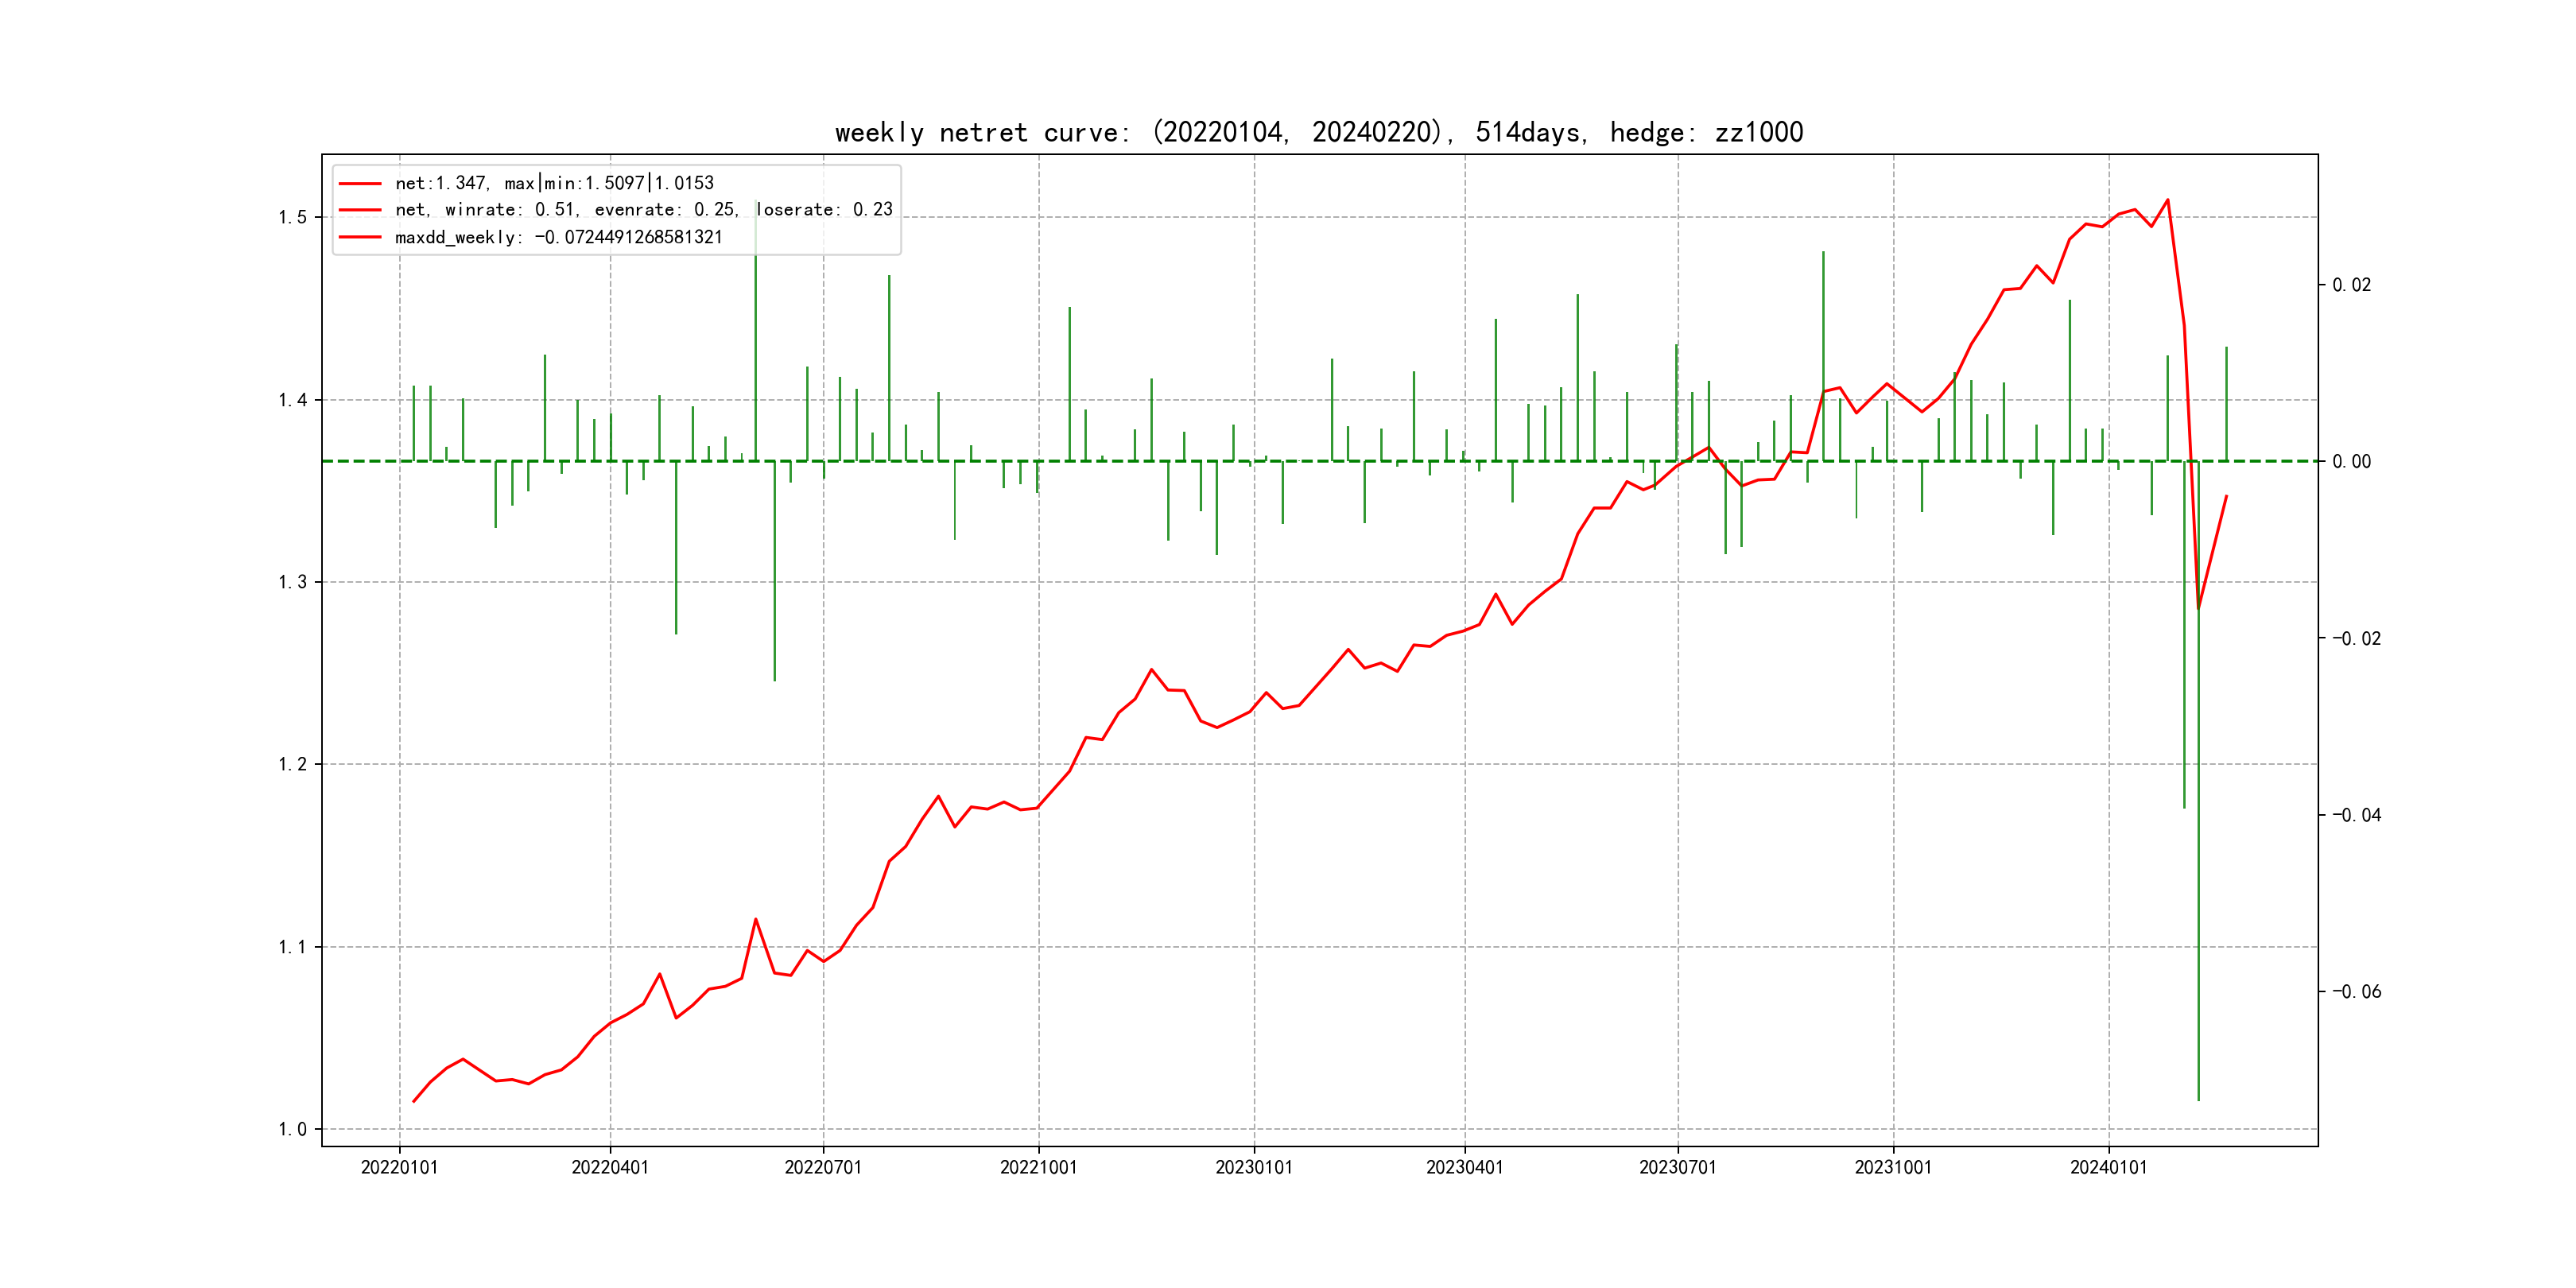The width and height of the screenshot is (2576, 1288).
Task: Click the chart title text
Action: click(1319, 132)
